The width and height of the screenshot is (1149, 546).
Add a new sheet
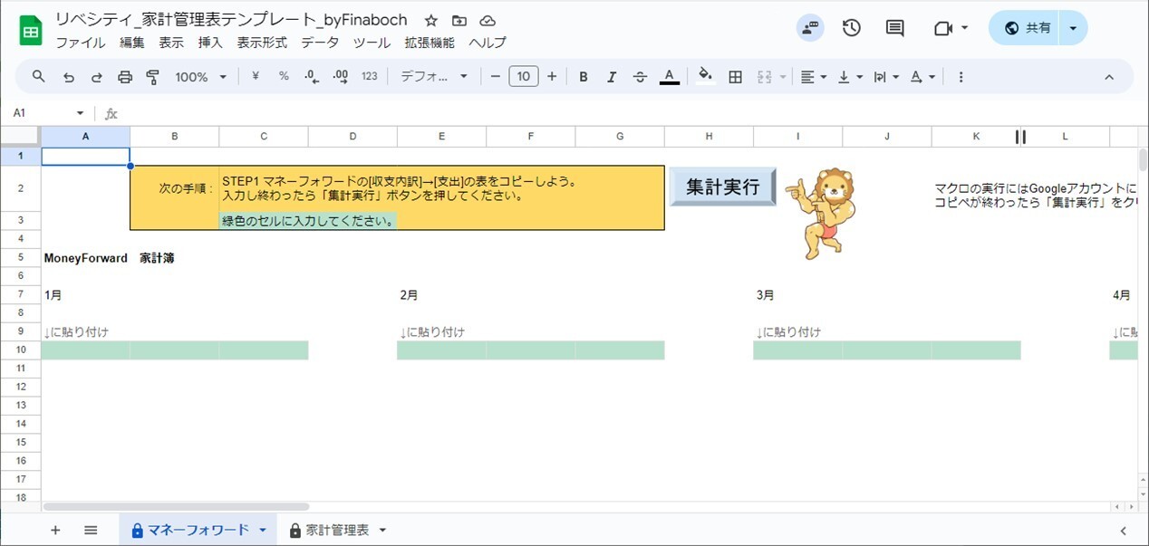point(55,530)
